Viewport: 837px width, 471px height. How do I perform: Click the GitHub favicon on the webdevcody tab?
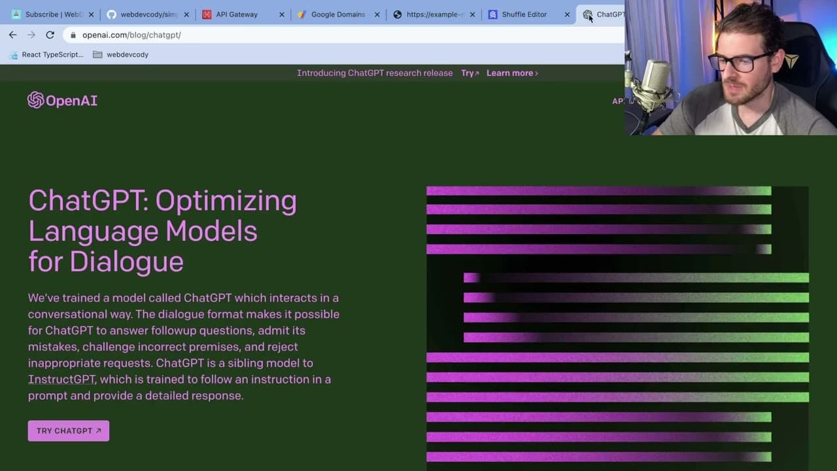[x=111, y=14]
